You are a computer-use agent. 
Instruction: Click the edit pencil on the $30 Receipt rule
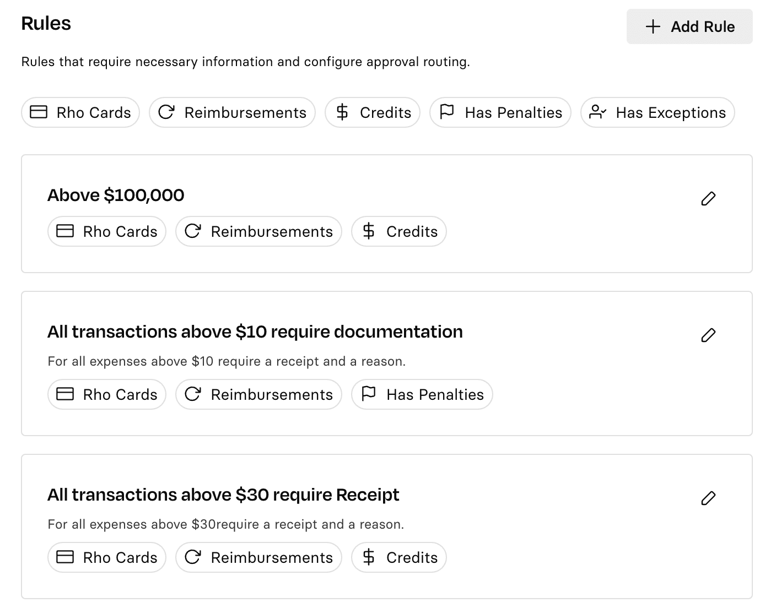[709, 498]
